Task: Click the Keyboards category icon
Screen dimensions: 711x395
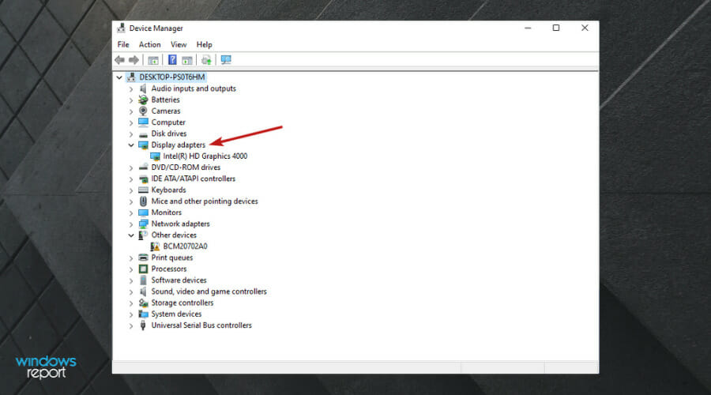Action: pyautogui.click(x=143, y=190)
